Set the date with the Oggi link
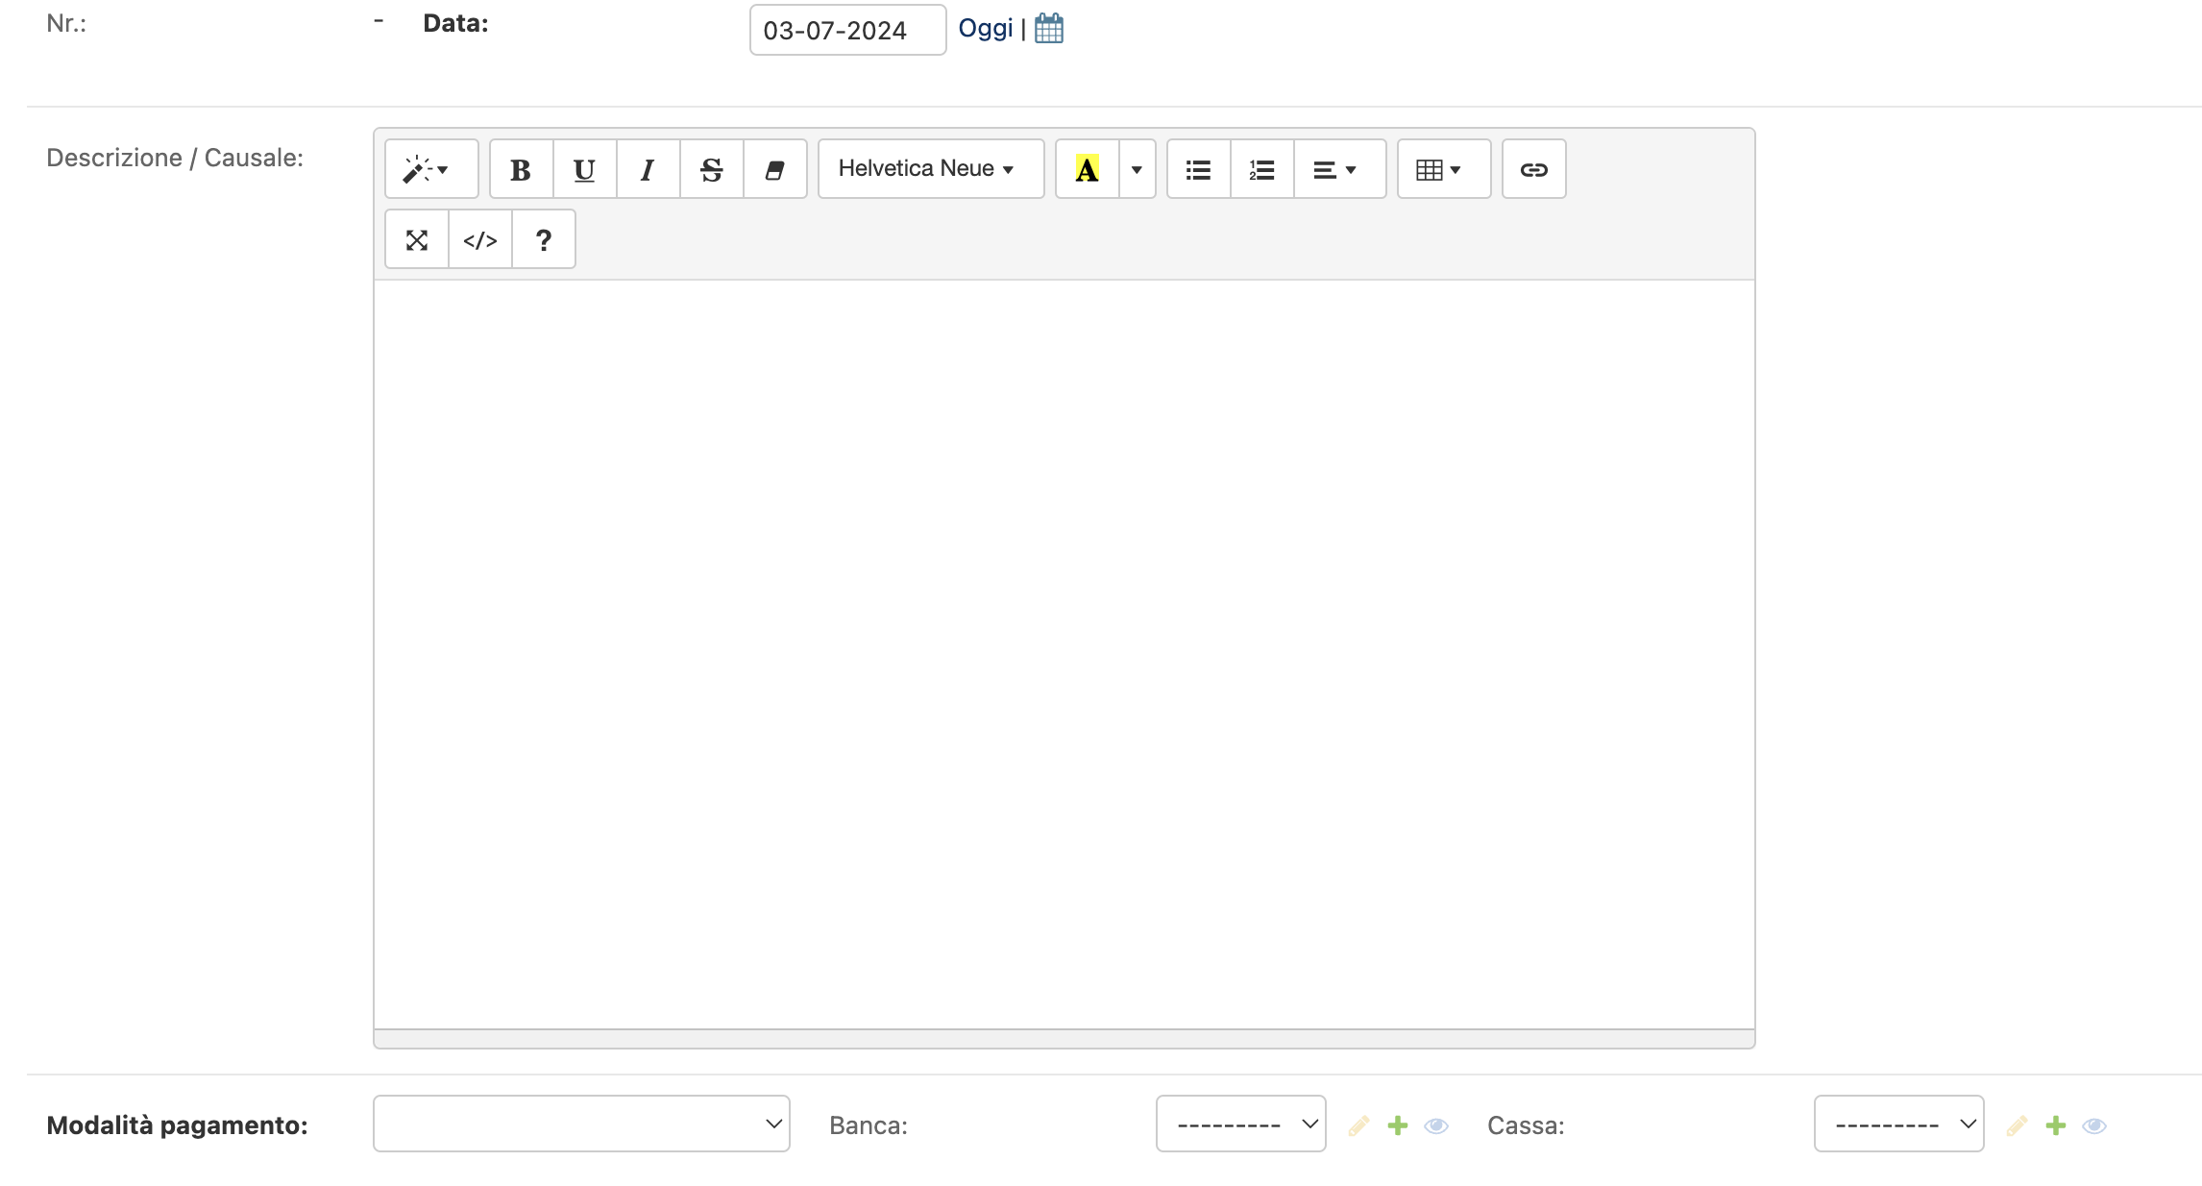This screenshot has height=1186, width=2202. tap(985, 28)
